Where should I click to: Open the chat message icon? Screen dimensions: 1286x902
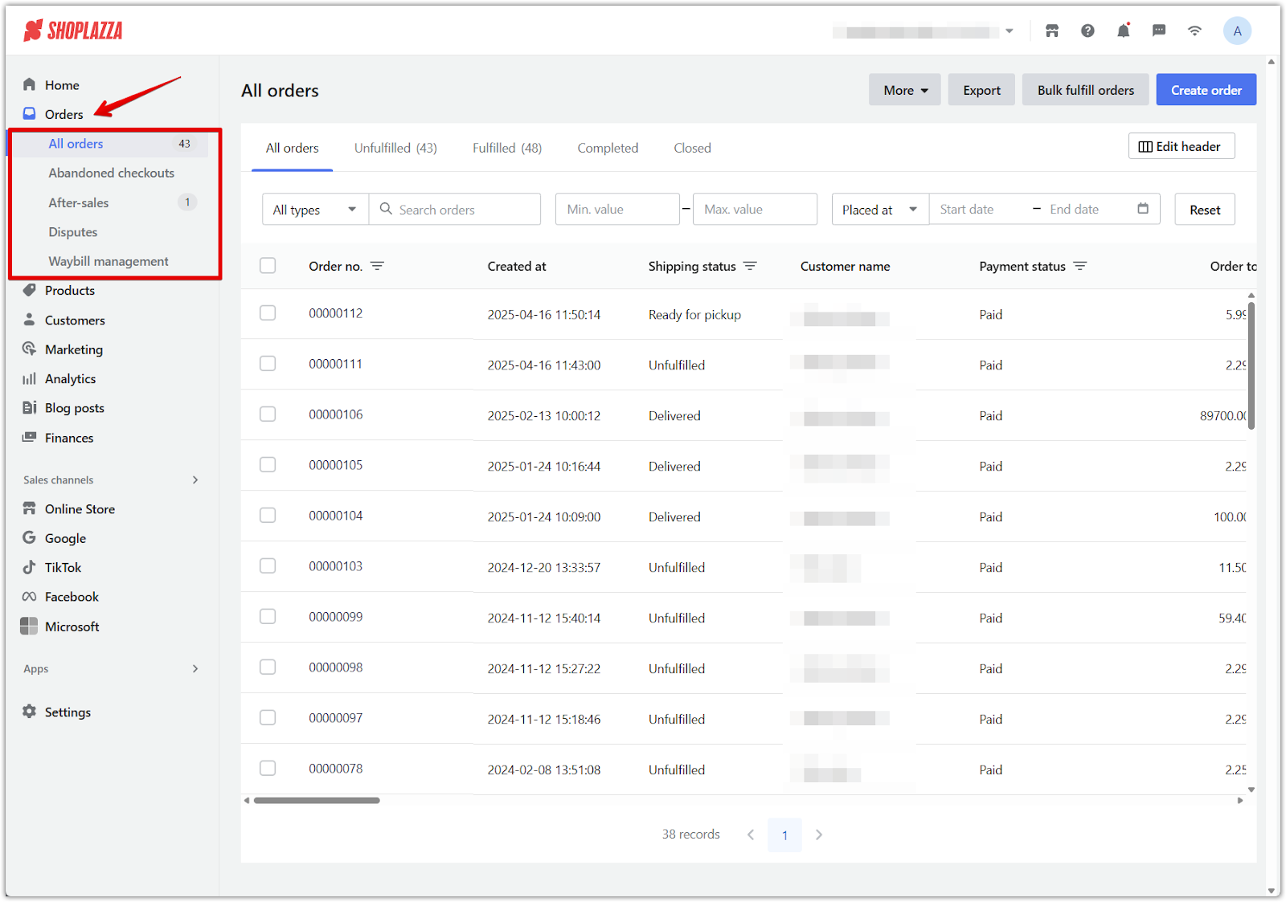coord(1159,31)
